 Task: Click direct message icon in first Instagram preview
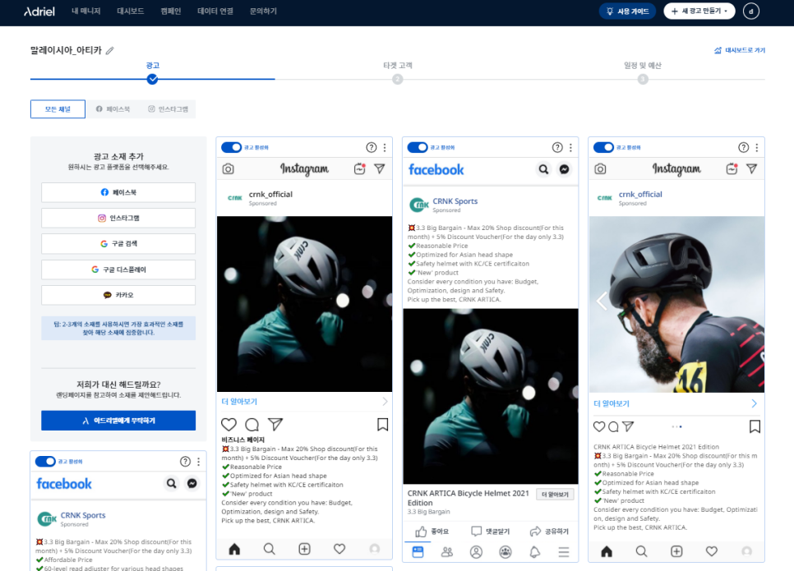click(380, 168)
